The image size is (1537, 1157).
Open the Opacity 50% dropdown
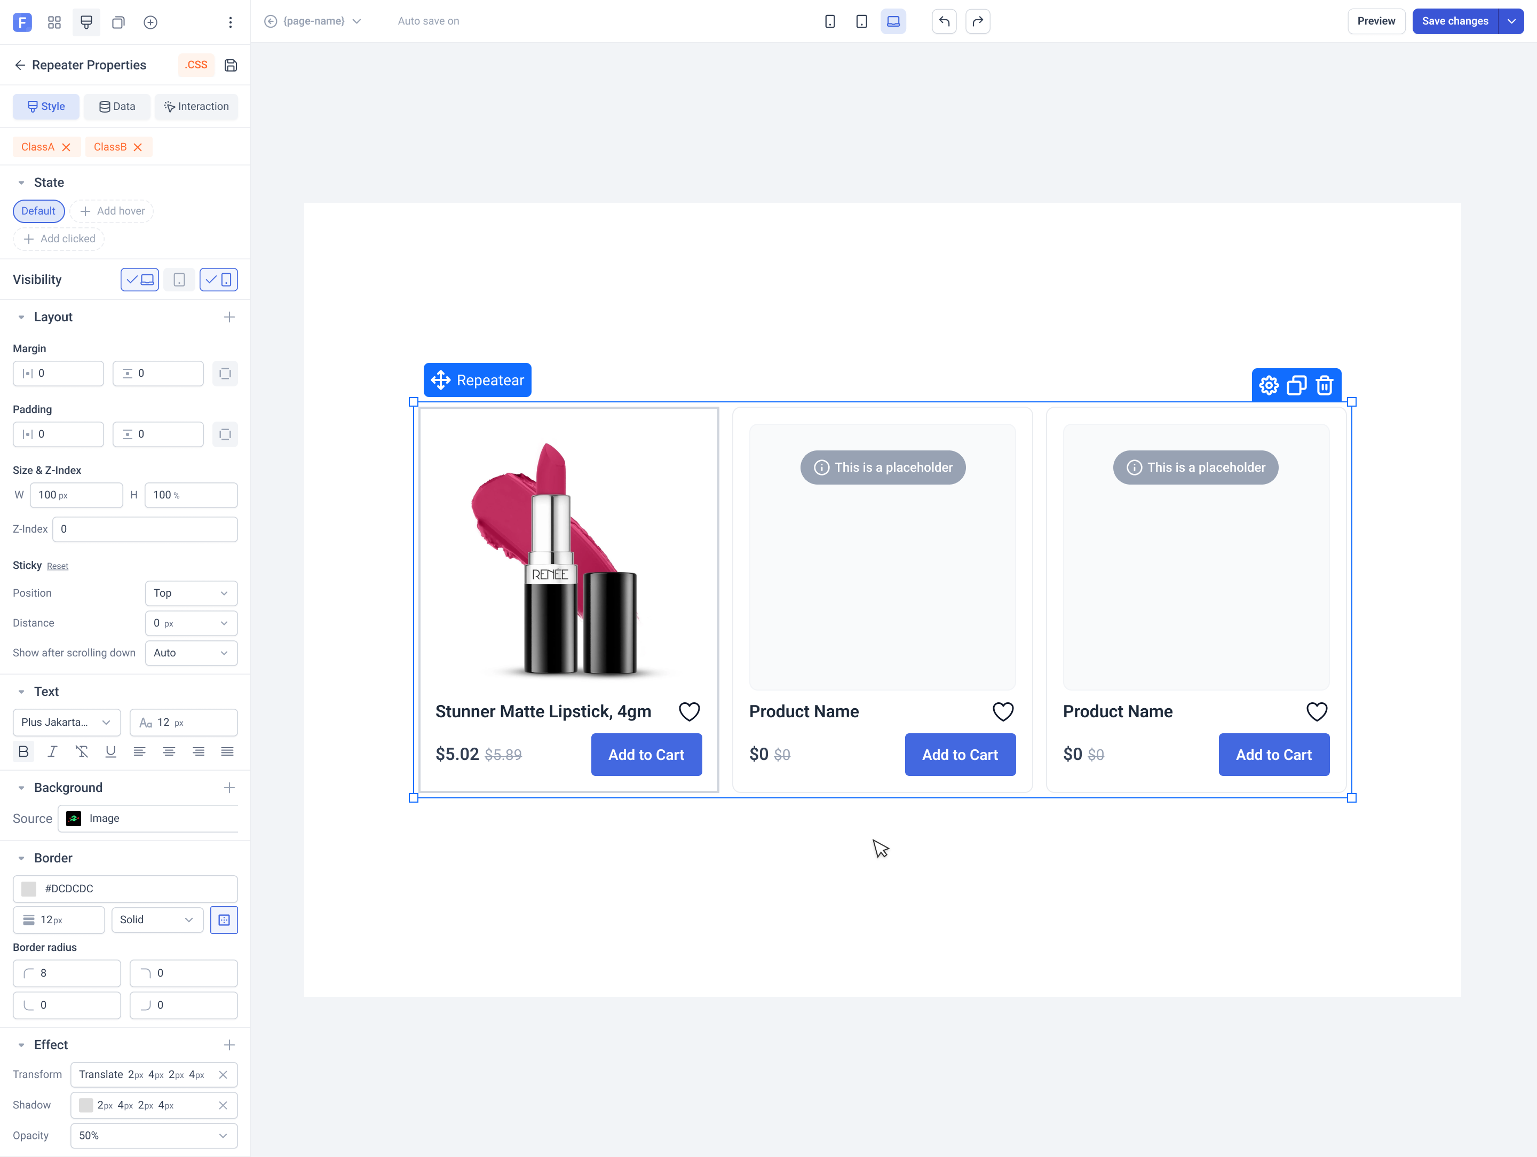(x=154, y=1136)
